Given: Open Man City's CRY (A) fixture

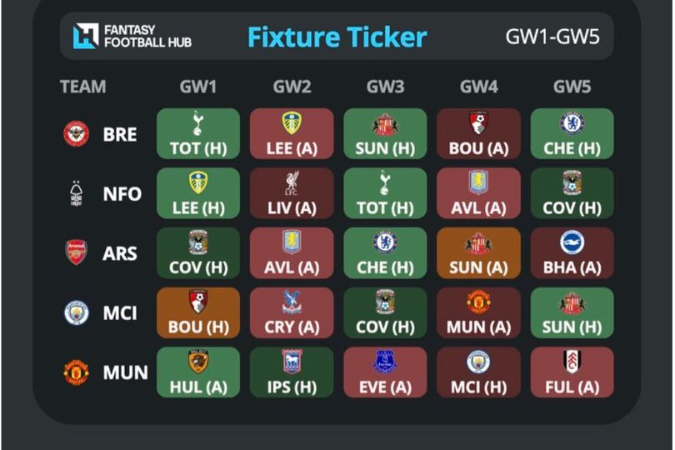Looking at the screenshot, I should click(x=292, y=312).
